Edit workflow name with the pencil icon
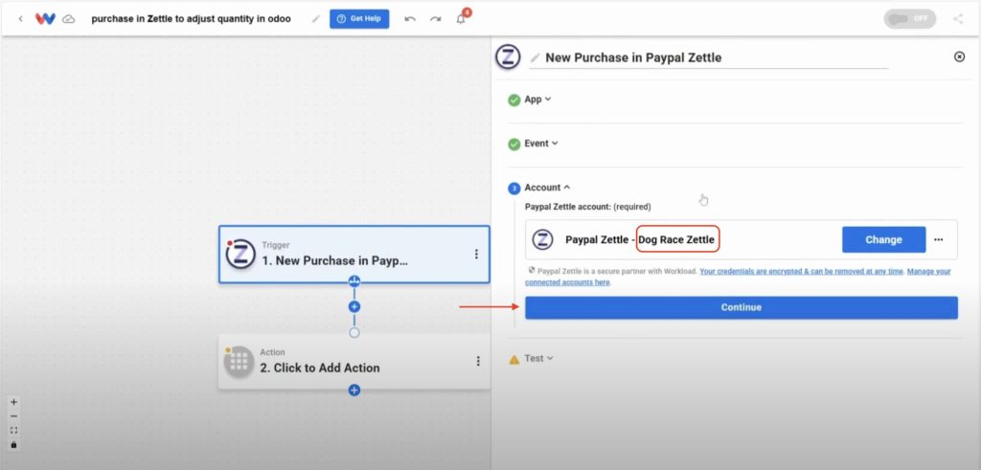 click(x=316, y=19)
